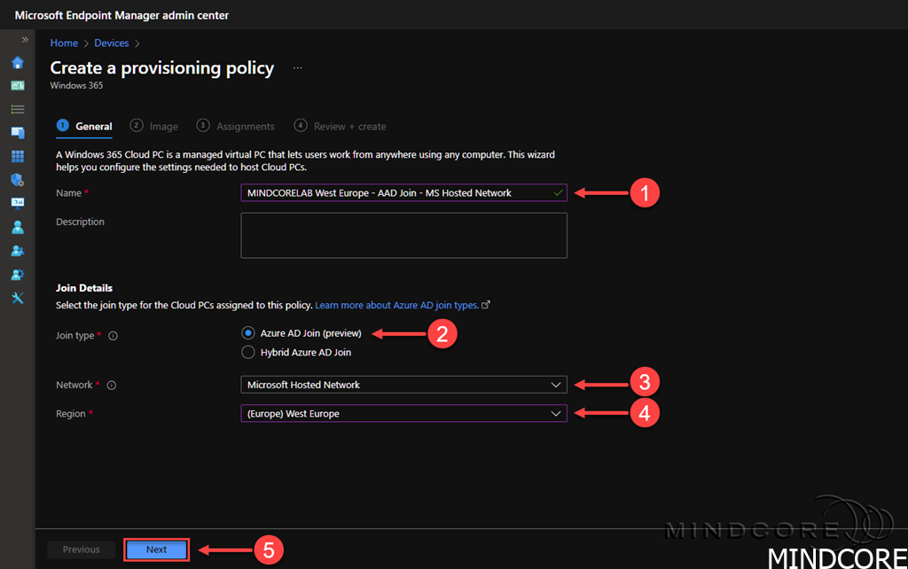Open Endpoint security shield icon

17,180
